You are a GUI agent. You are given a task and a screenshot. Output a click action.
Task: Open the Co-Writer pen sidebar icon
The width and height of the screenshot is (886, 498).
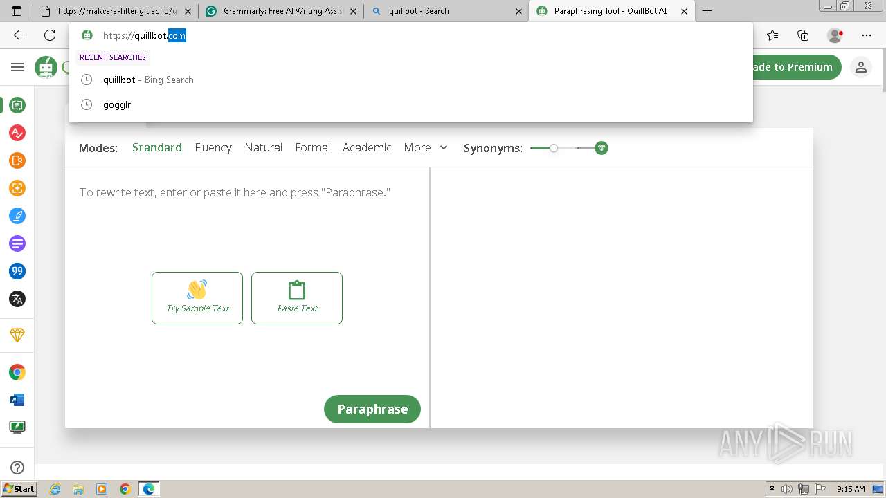point(17,216)
